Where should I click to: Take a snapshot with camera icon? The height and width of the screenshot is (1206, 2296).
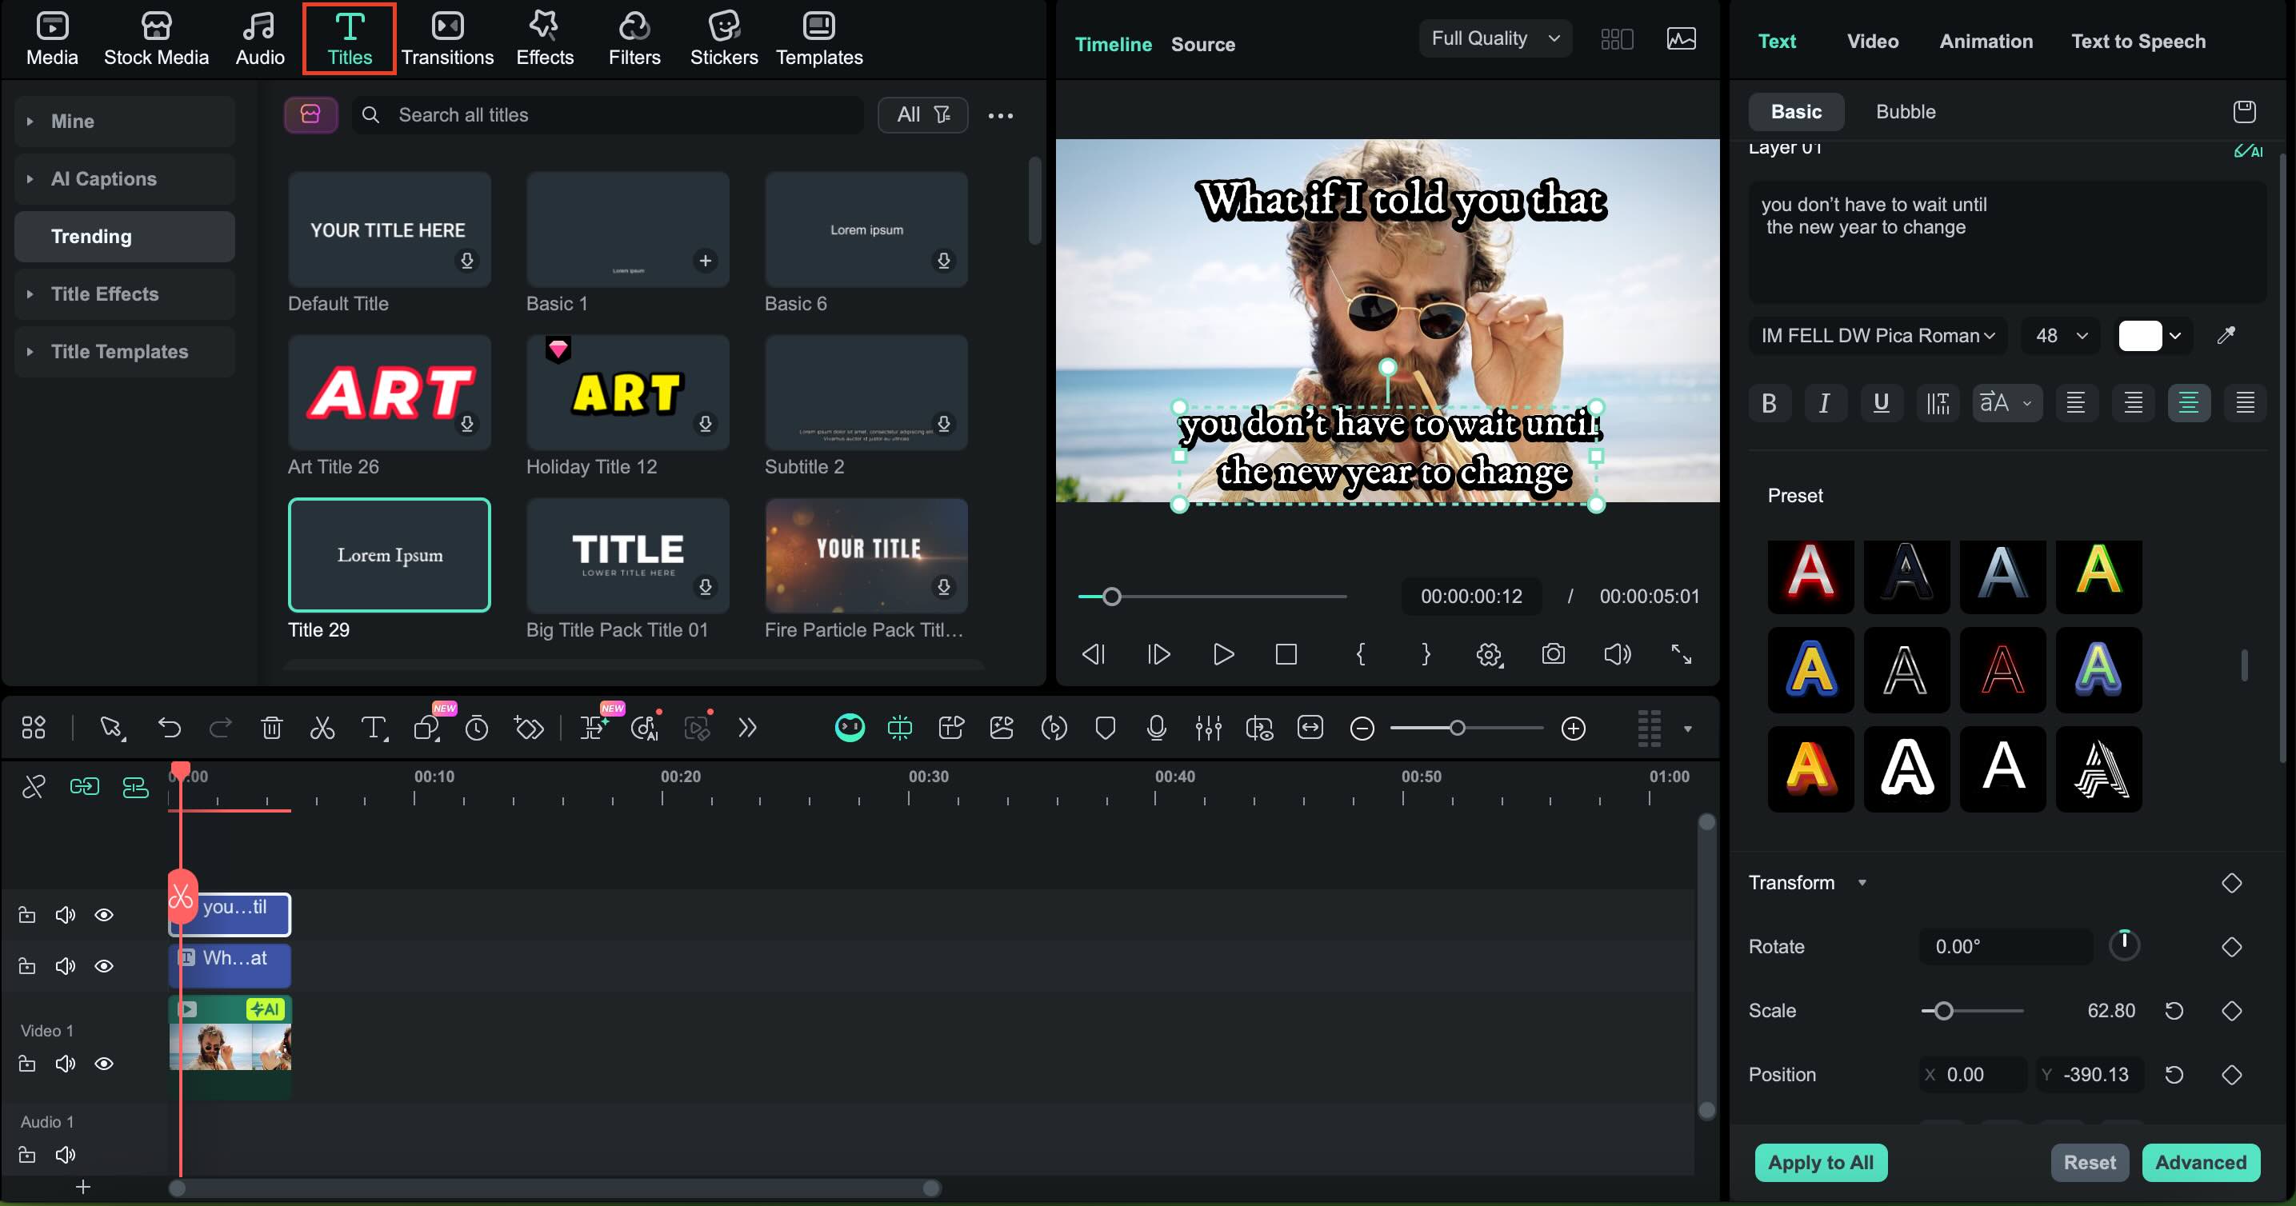[x=1553, y=655]
